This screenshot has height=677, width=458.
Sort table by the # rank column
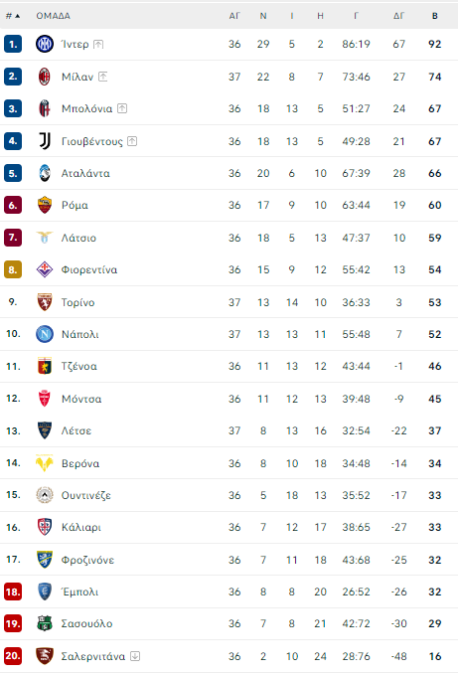click(13, 16)
